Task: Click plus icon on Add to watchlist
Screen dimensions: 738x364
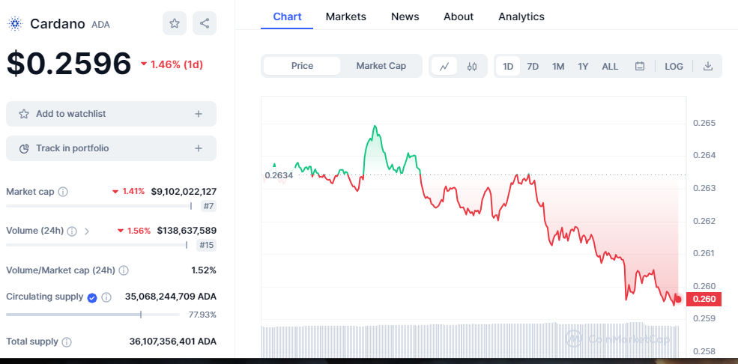Action: click(x=199, y=114)
